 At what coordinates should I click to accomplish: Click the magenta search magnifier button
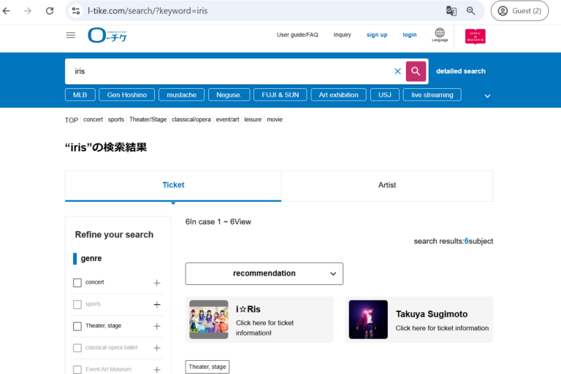tap(416, 71)
